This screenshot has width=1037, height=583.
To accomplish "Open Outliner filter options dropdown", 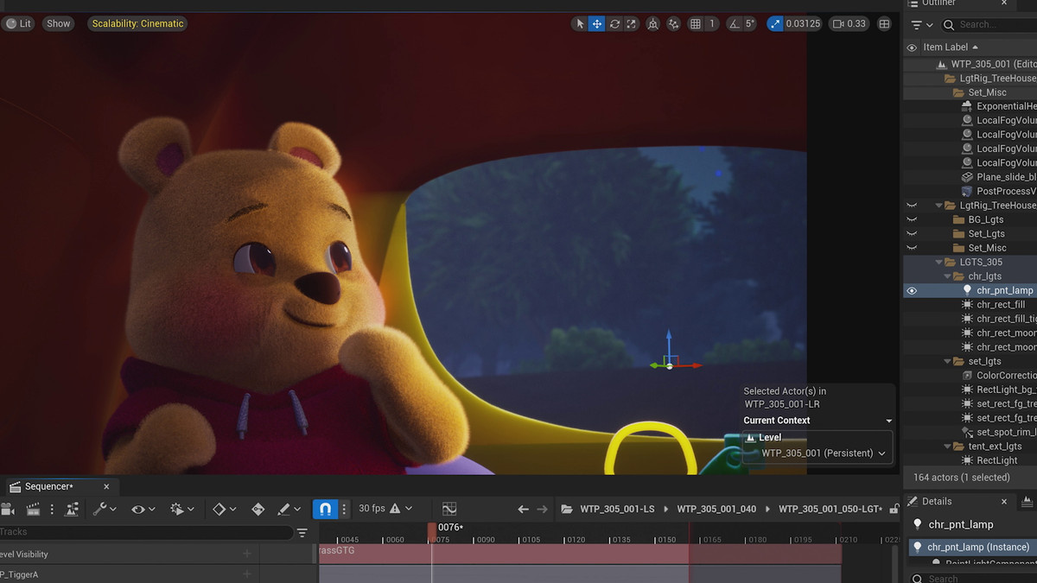I will coord(922,25).
